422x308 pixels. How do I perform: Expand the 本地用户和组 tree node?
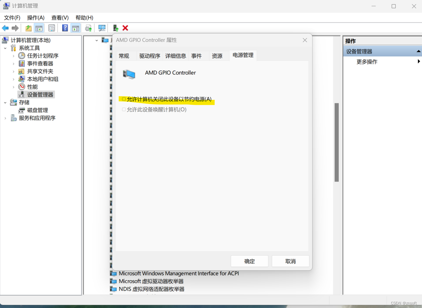point(13,79)
